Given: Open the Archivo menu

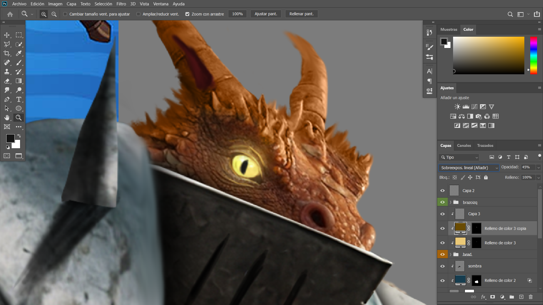Looking at the screenshot, I should pos(19,4).
